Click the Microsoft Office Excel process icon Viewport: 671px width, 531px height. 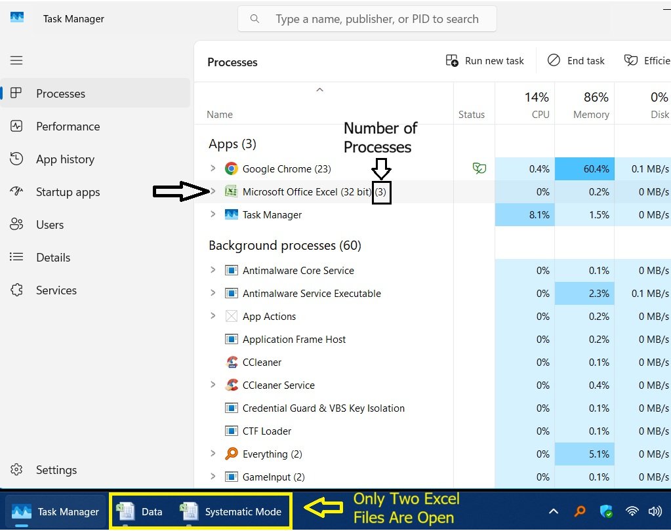pos(231,191)
